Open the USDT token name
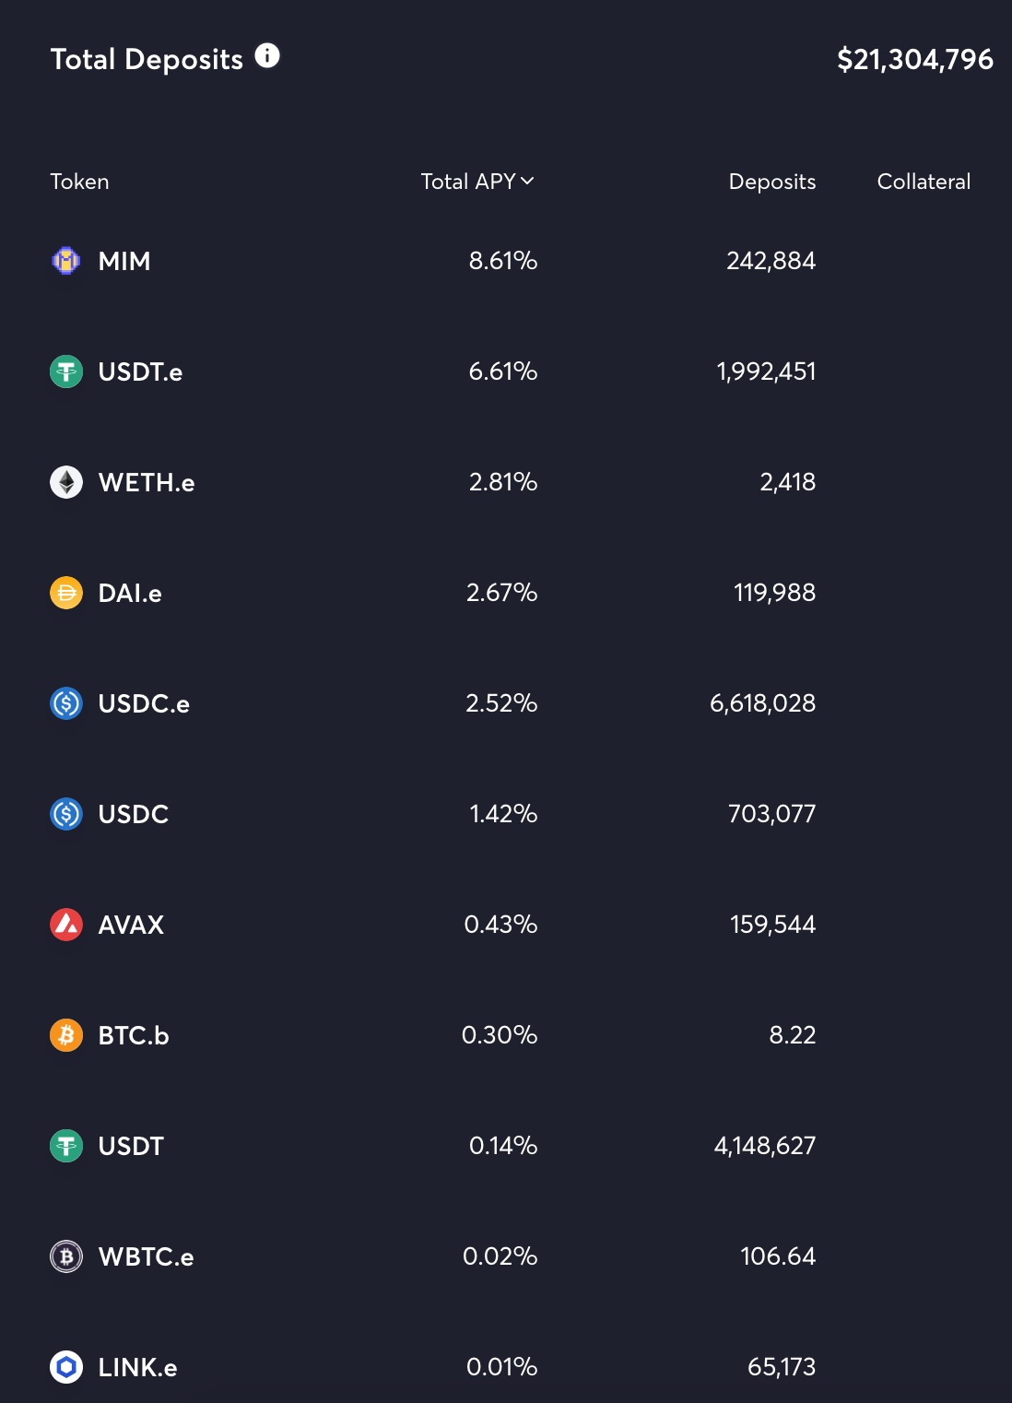 131,1146
